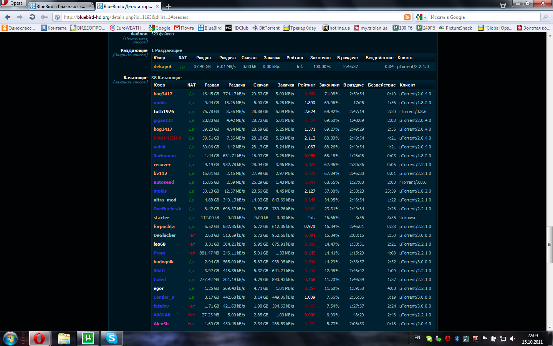Screen dimensions: 553x346
Task: Open the search engine dropdown next to Google icon
Action: pyautogui.click(x=425, y=17)
